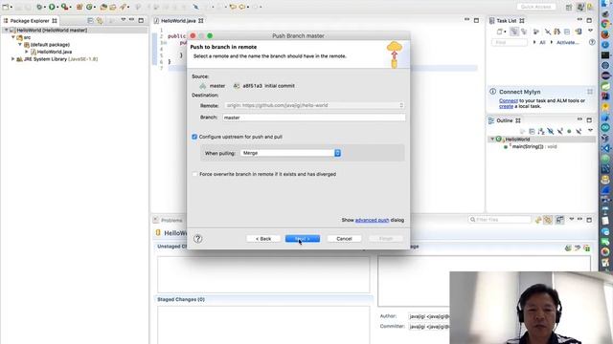This screenshot has height=344, width=613.
Task: Open help with the question mark icon
Action: pos(198,239)
